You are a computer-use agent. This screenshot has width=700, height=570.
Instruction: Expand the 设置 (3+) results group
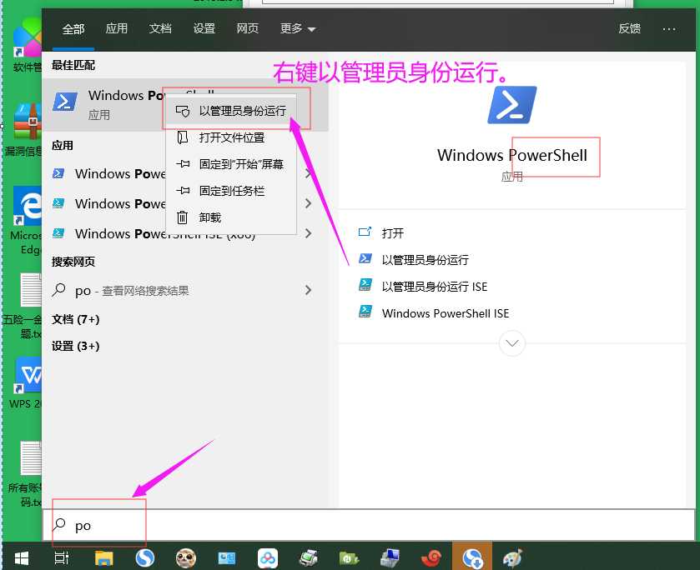coord(75,346)
